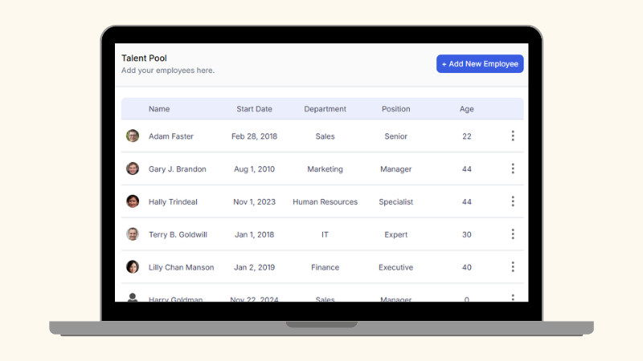The image size is (643, 361).
Task: Click the Expert position cell
Action: [395, 234]
